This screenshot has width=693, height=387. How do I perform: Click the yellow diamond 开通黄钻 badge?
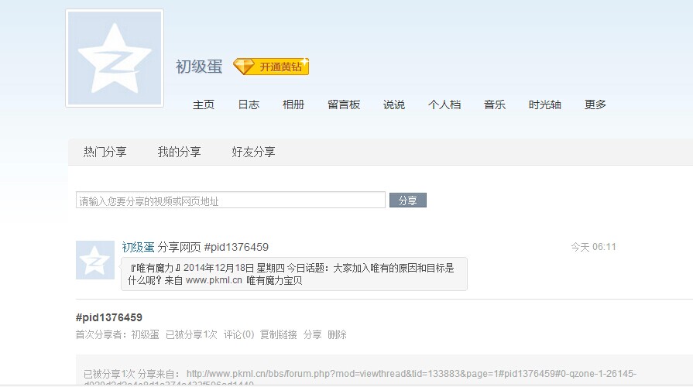(x=271, y=67)
